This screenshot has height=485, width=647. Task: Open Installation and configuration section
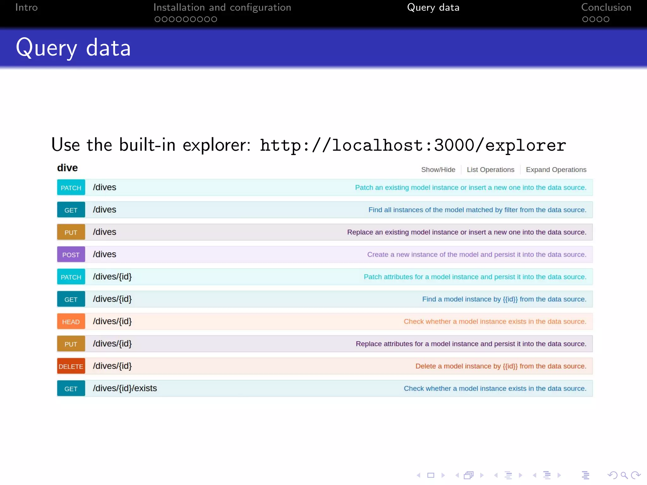pos(222,7)
